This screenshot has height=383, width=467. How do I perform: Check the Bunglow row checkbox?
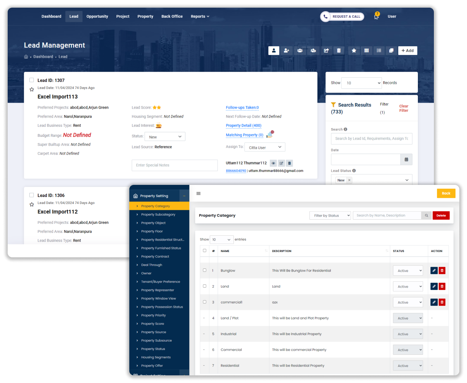[x=205, y=270]
